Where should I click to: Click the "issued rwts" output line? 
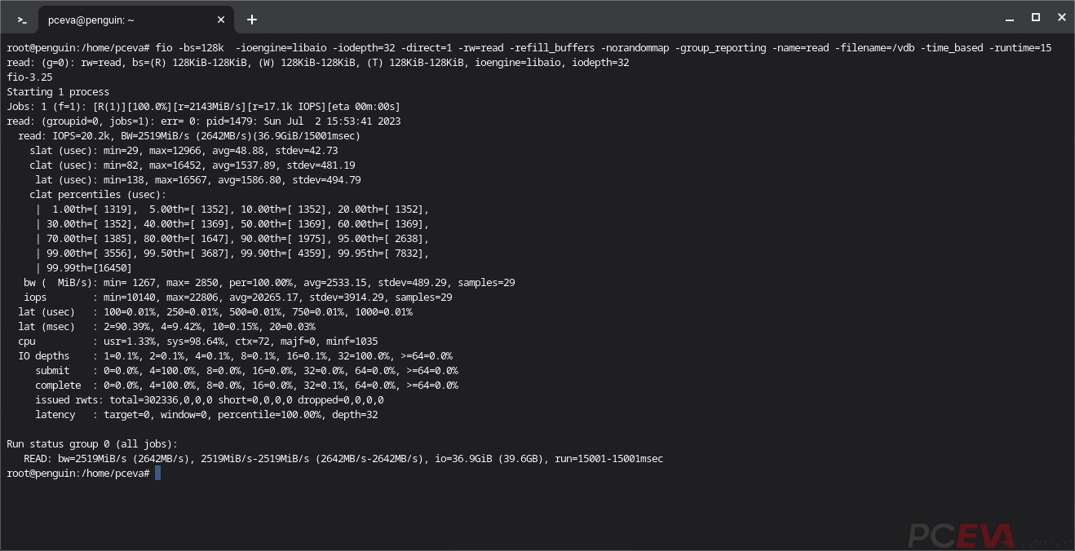209,400
